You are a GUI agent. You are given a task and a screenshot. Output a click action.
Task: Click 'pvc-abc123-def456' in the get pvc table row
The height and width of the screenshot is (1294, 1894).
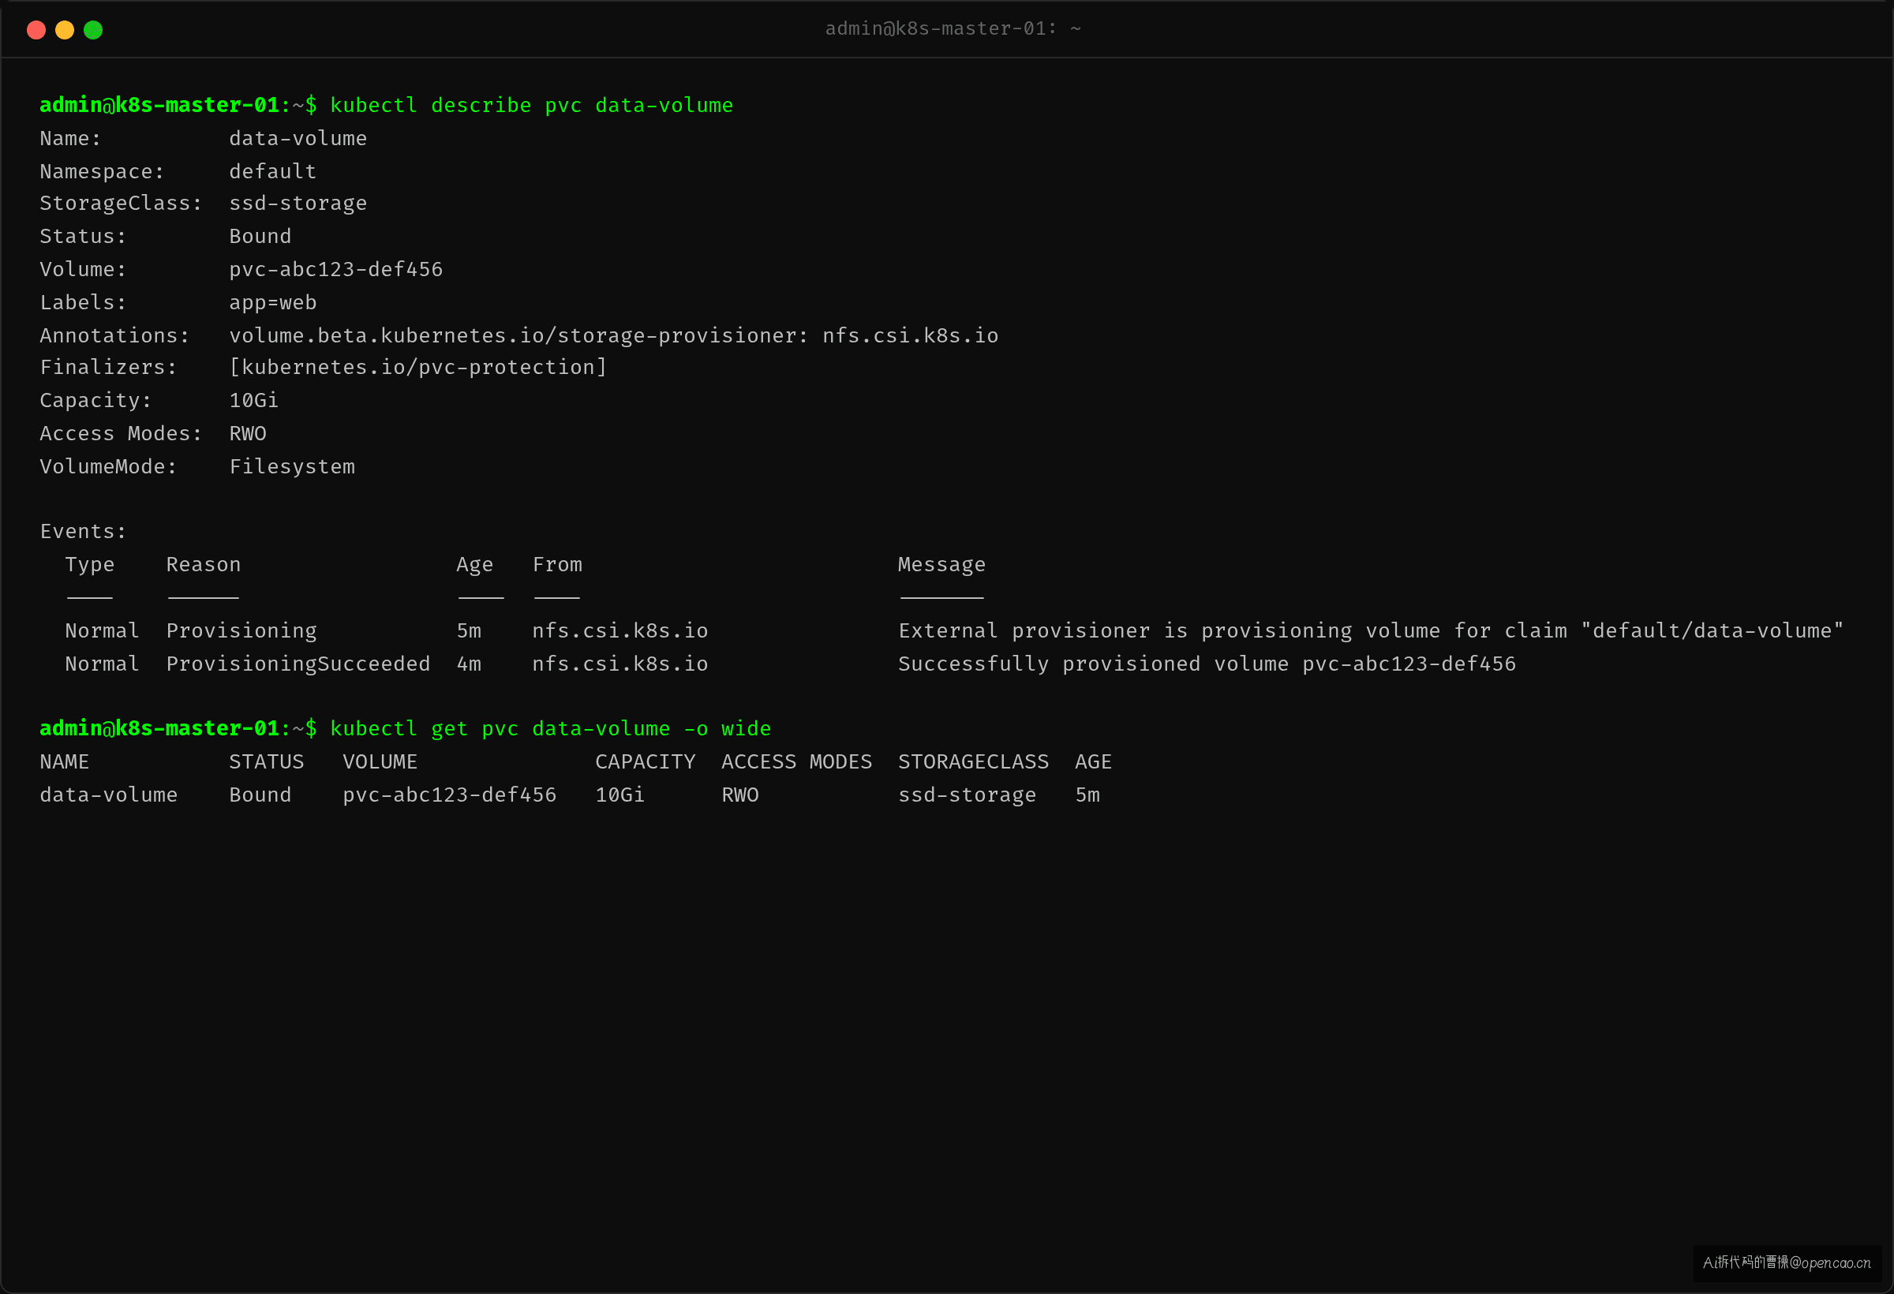click(x=449, y=795)
